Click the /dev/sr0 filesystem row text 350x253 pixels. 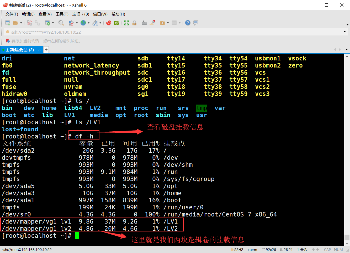(16, 214)
